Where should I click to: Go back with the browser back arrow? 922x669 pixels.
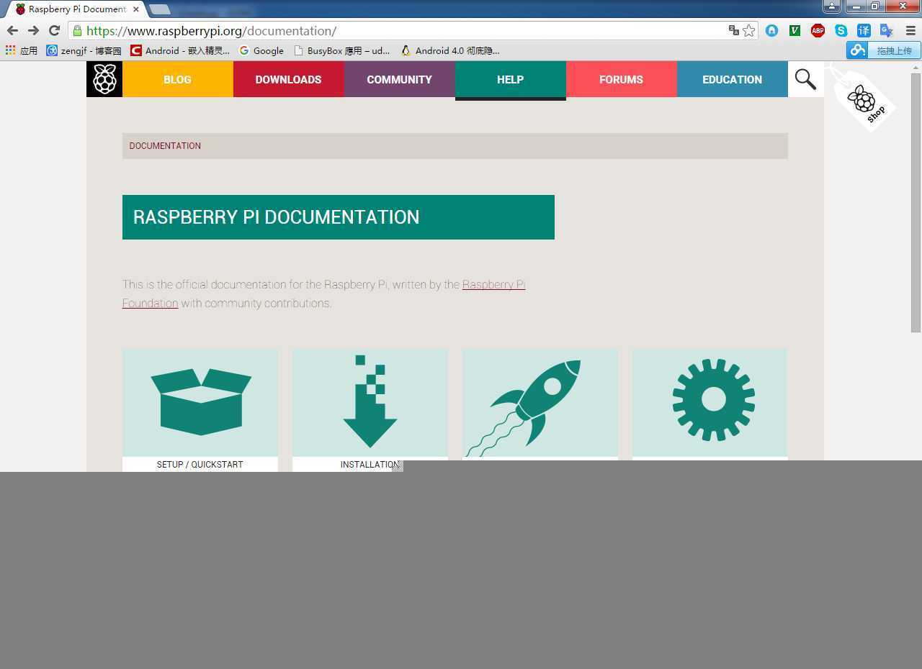12,30
